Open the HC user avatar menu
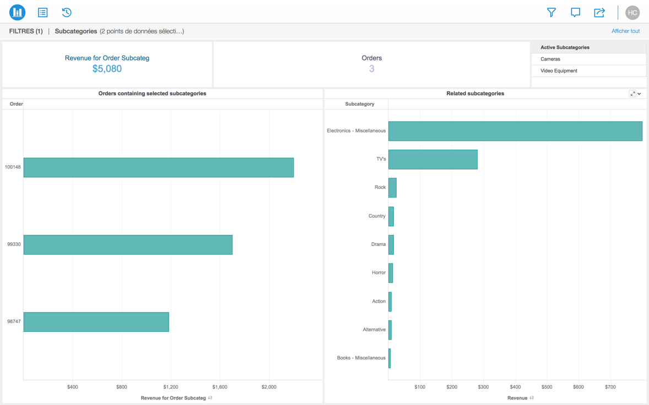649x405 pixels. point(632,13)
